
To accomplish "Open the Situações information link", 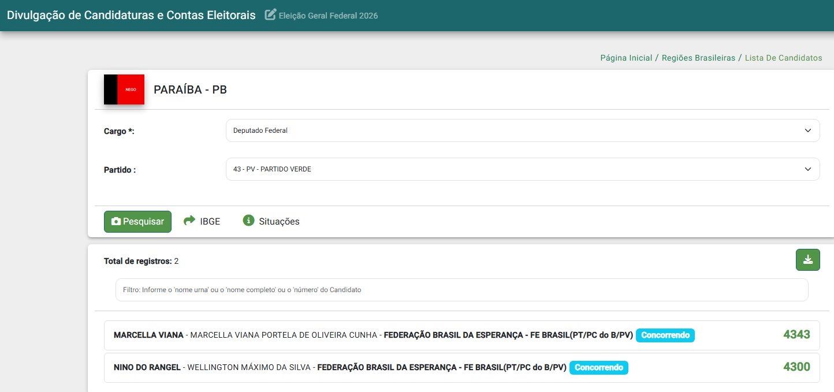I will [271, 221].
